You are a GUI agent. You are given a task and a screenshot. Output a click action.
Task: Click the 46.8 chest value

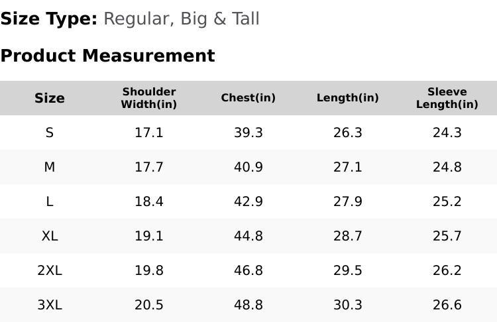click(248, 270)
